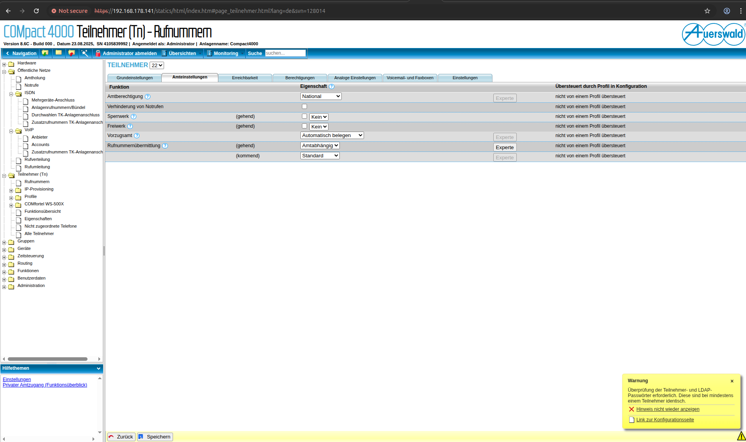Open the kommend Standard dropdown

pyautogui.click(x=320, y=156)
